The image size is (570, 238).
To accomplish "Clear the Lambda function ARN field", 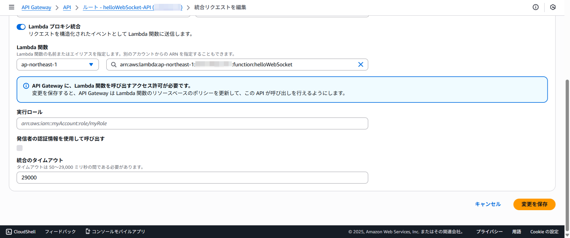I will (x=360, y=65).
